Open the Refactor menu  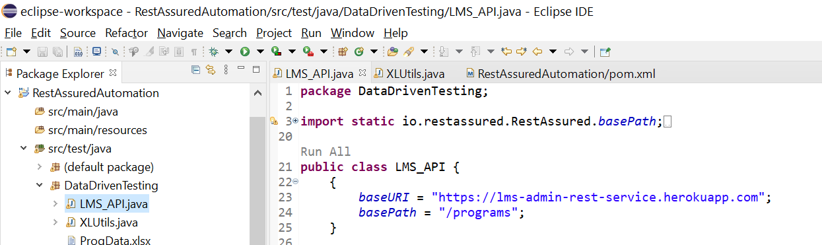click(127, 33)
